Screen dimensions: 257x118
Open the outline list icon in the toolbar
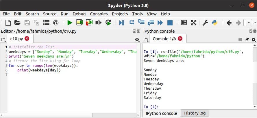(46, 23)
